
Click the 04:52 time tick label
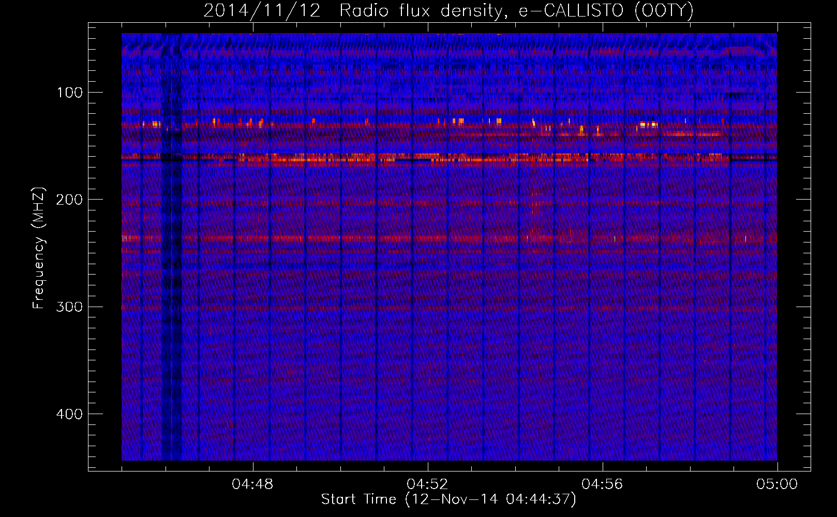point(427,484)
